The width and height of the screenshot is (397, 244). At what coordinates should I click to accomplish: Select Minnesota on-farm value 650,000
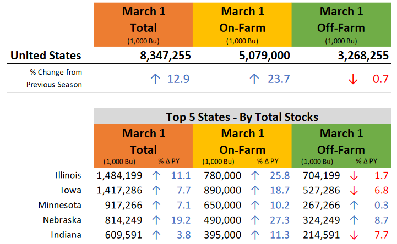(222, 206)
